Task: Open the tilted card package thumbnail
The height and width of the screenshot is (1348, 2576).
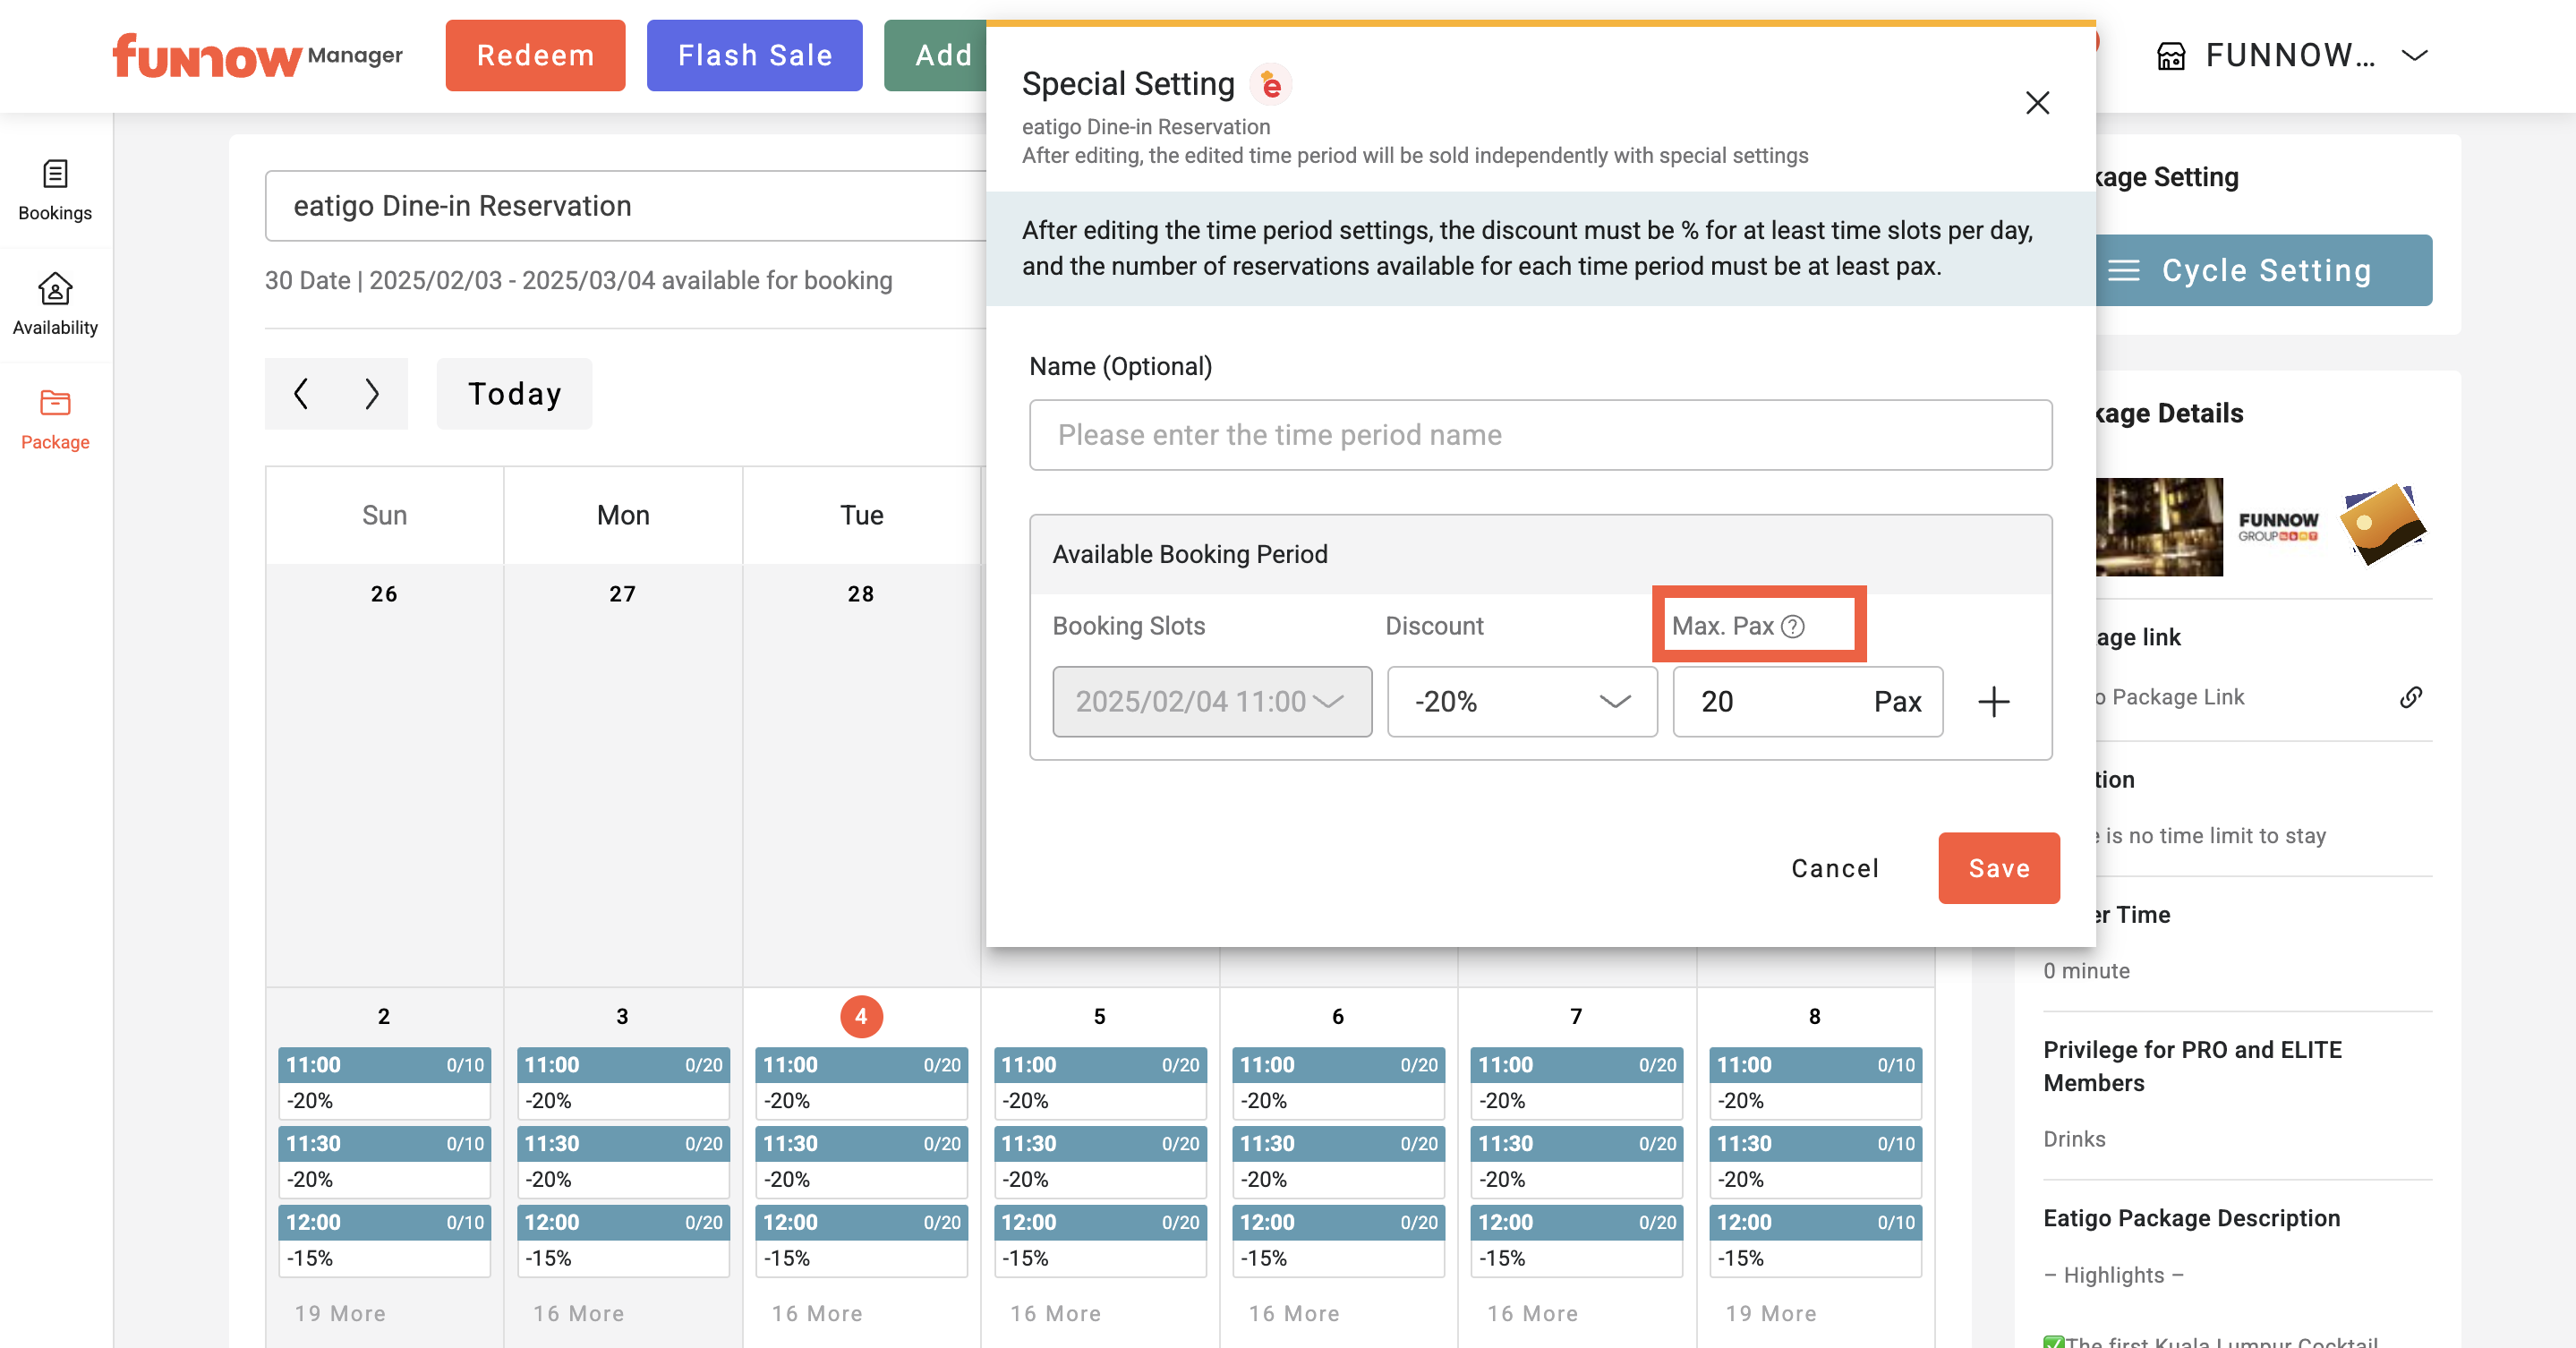Action: [2382, 524]
